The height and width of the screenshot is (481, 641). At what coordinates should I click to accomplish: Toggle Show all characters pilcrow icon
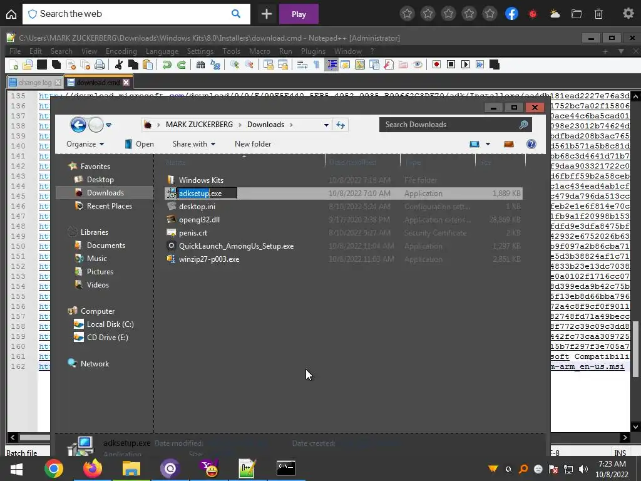pyautogui.click(x=316, y=65)
